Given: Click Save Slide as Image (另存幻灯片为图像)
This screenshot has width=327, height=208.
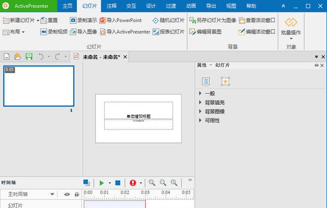Looking at the screenshot, I should [x=213, y=20].
